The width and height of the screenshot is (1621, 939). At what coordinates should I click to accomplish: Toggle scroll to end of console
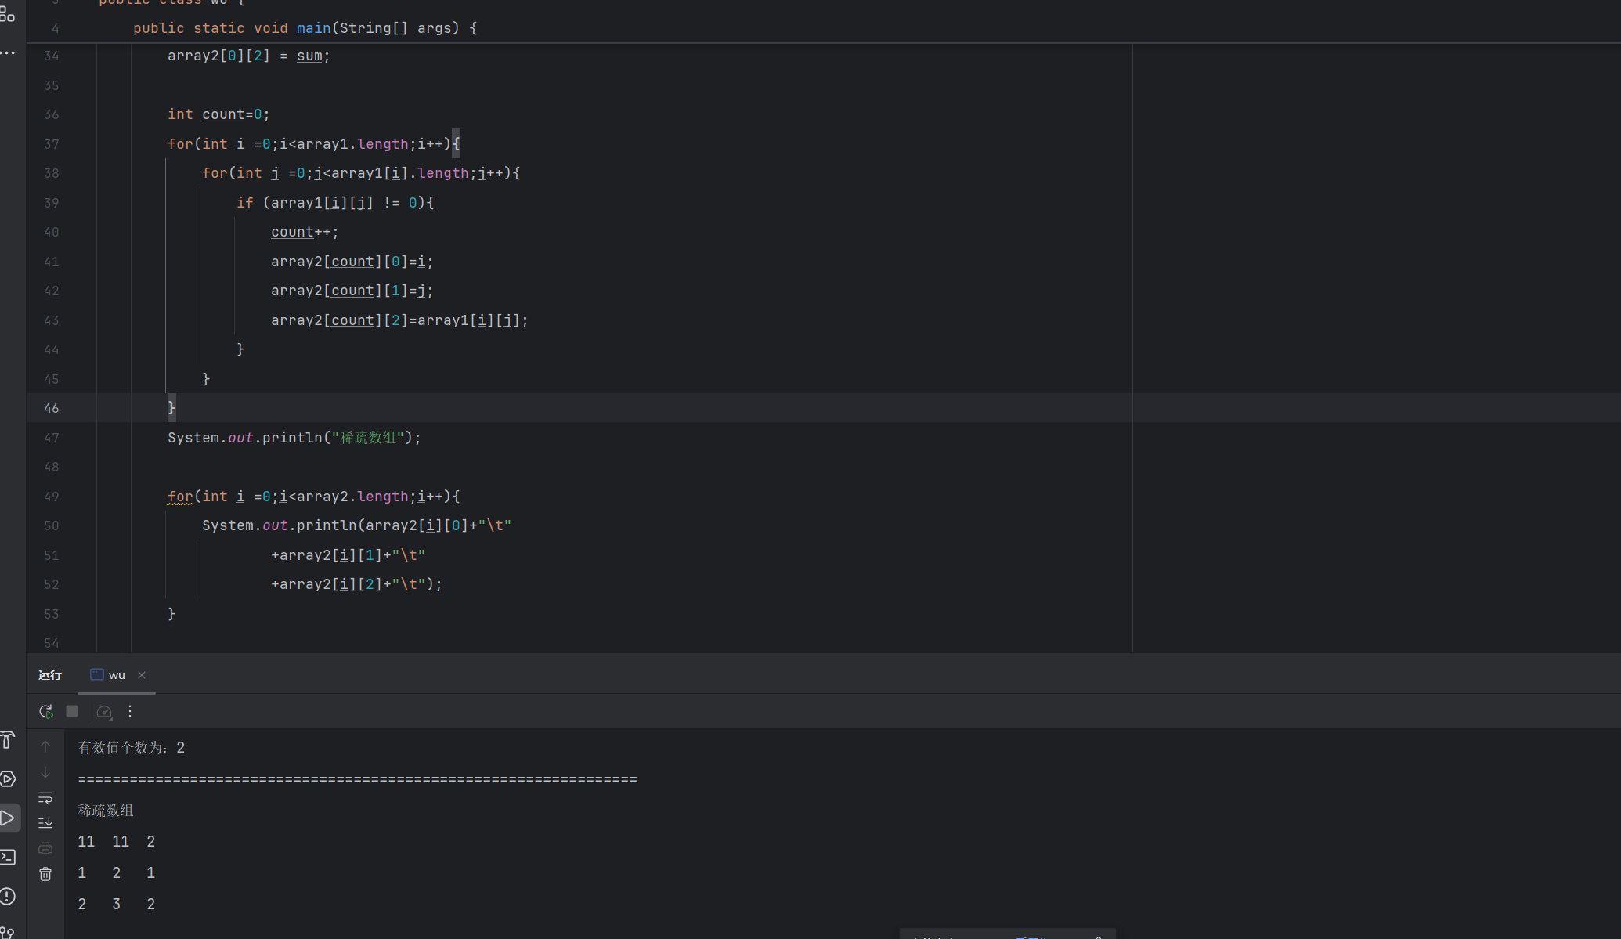coord(45,822)
